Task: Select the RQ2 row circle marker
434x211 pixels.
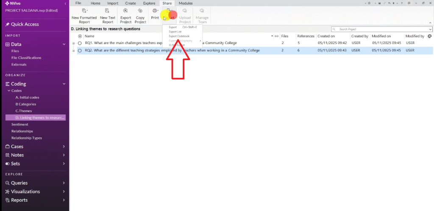Action: (80, 50)
